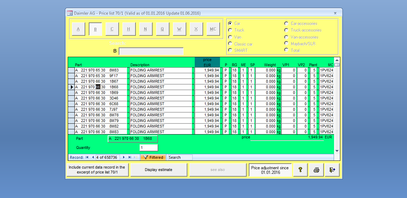The image size is (407, 198).
Task: Select row selector for part 8M83 65 30
Action: pyautogui.click(x=71, y=70)
